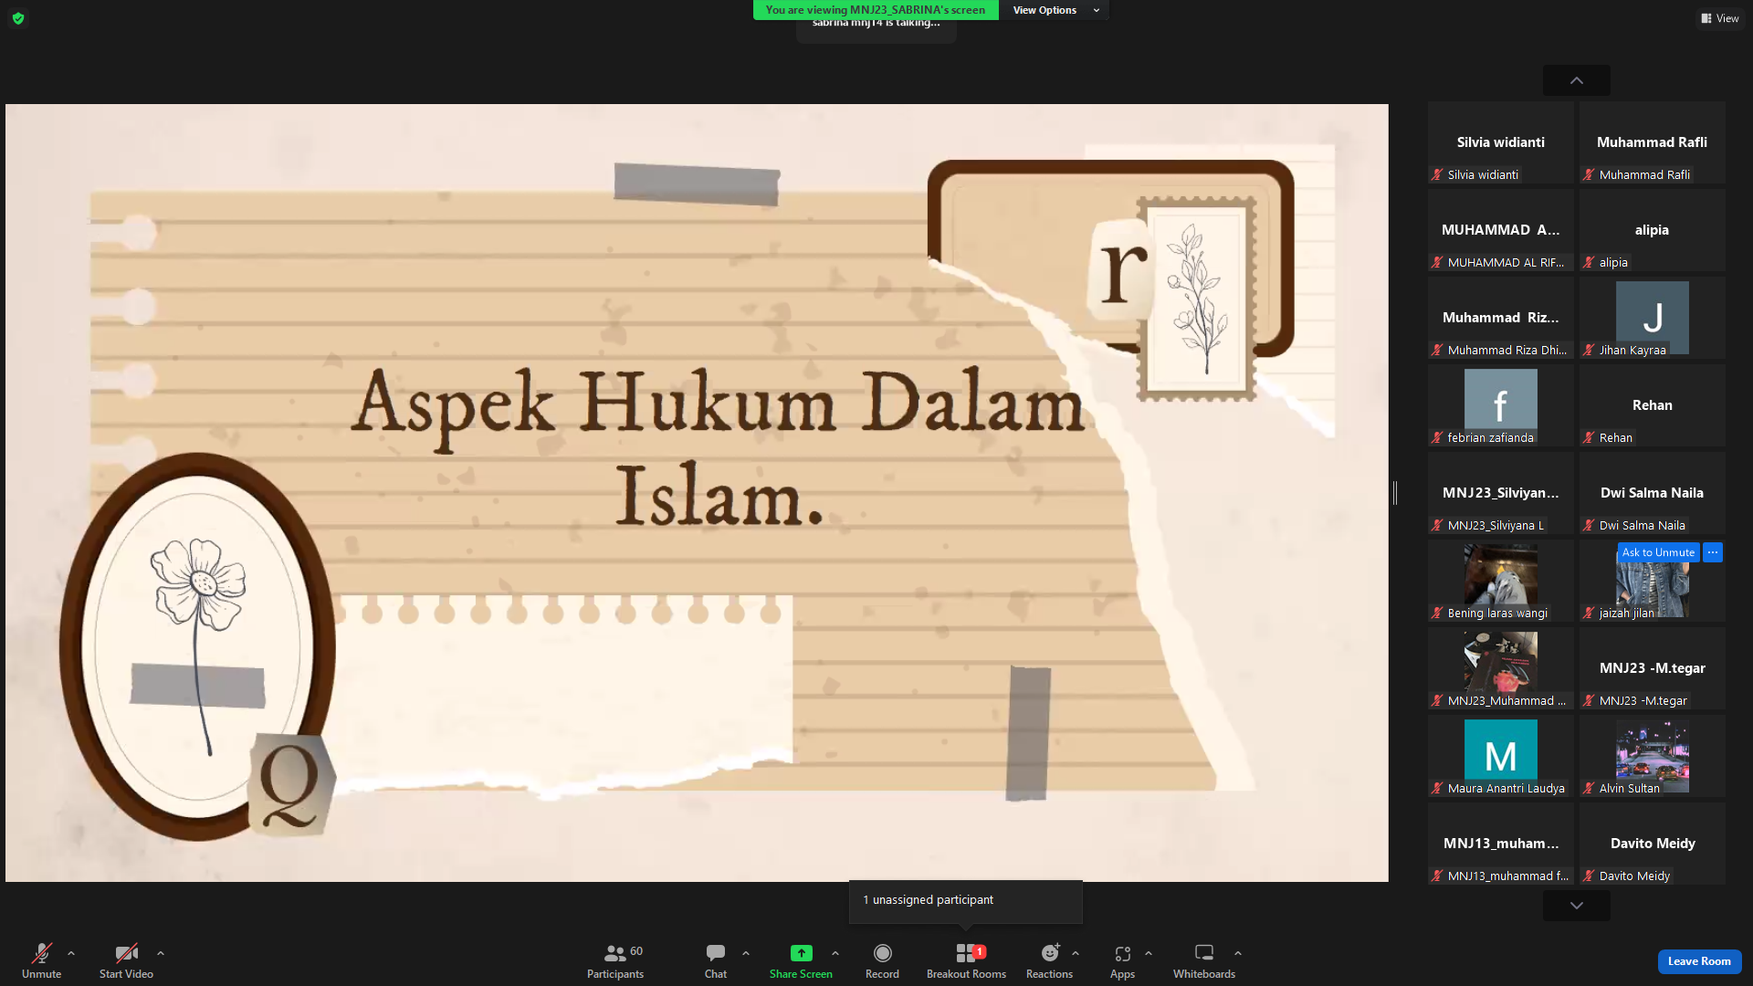Select febrian zafianda's f avatar tile
The height and width of the screenshot is (986, 1753).
tap(1501, 404)
